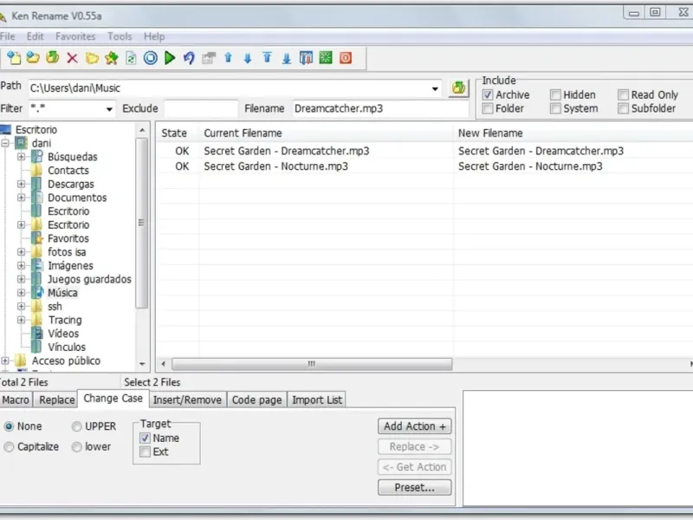
Task: Open the Path dropdown list
Action: coord(435,89)
